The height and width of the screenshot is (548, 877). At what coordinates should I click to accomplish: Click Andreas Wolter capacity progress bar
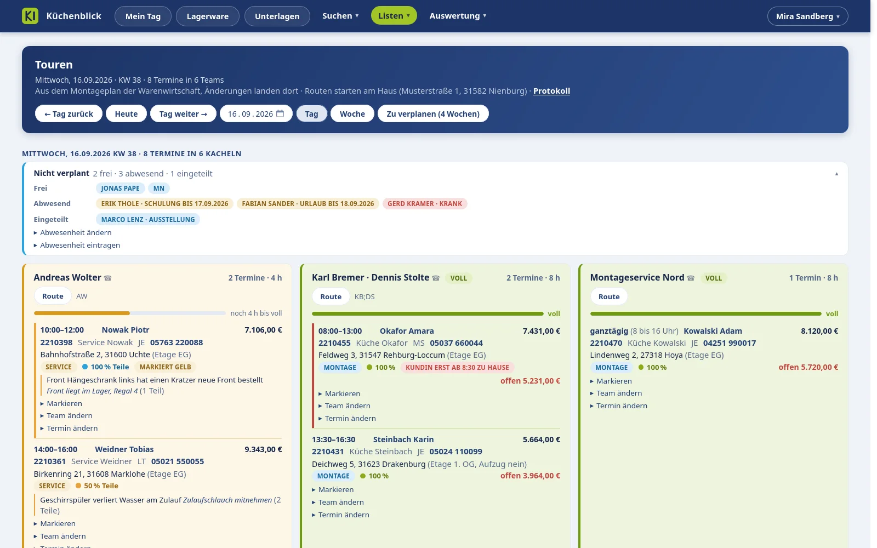130,313
